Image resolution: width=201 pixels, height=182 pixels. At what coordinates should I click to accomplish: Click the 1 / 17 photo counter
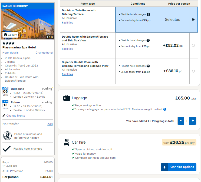tap(50, 37)
